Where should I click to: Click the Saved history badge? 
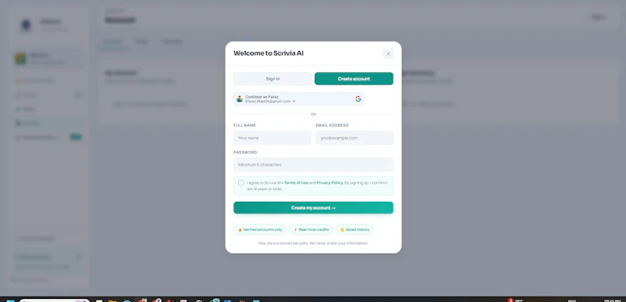coord(354,229)
